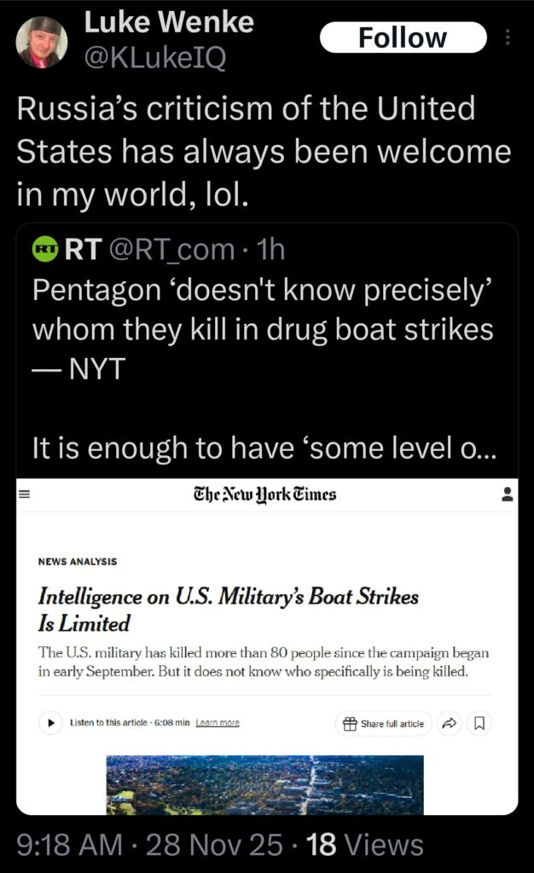Viewport: 534px width, 873px height.
Task: Bookmark the NYT article
Action: coord(481,722)
